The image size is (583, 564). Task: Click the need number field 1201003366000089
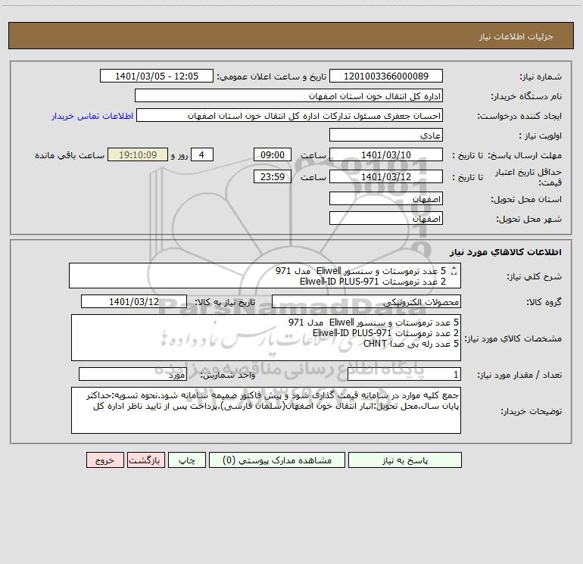pos(386,76)
